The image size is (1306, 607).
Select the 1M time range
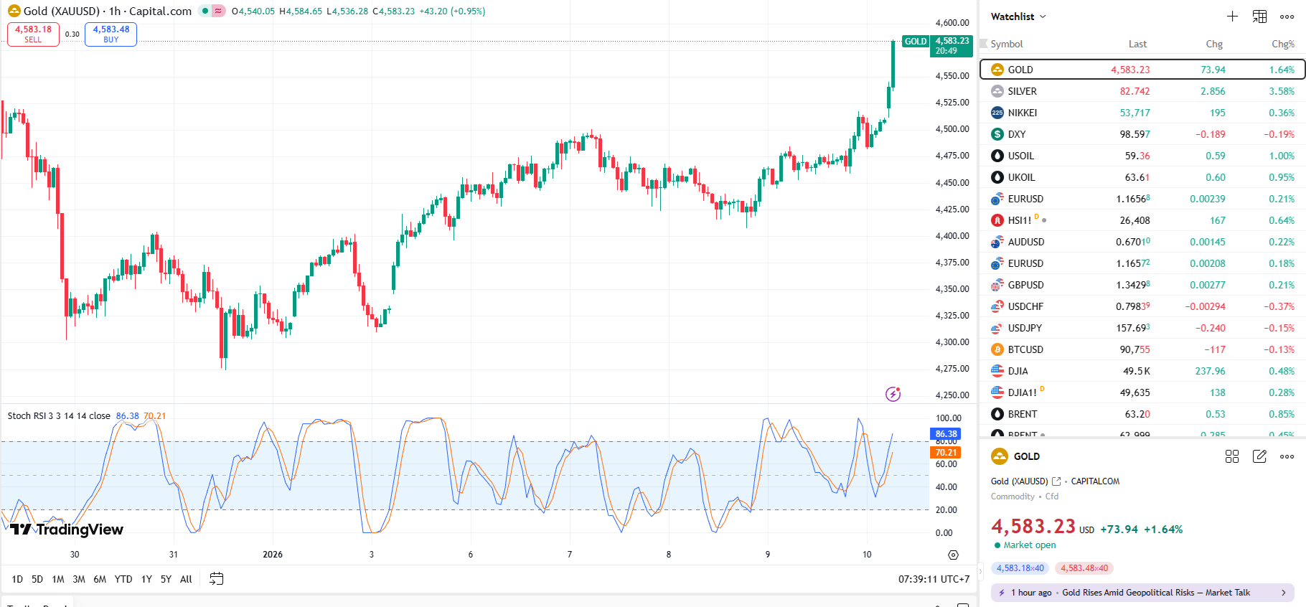(x=58, y=579)
